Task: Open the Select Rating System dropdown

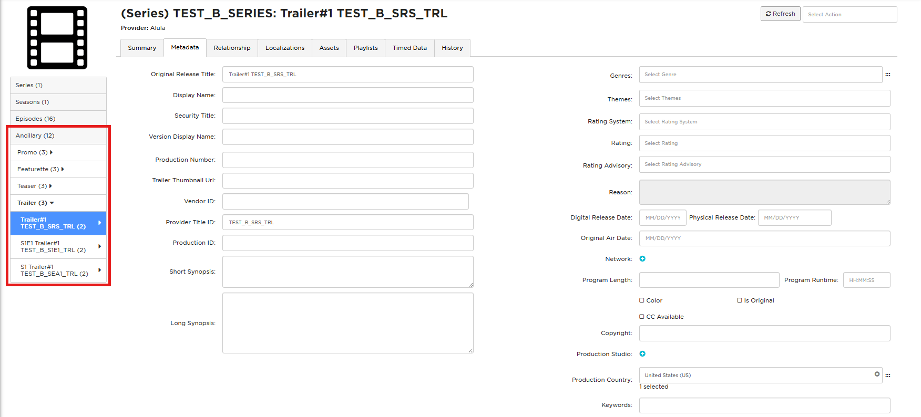Action: pos(764,122)
